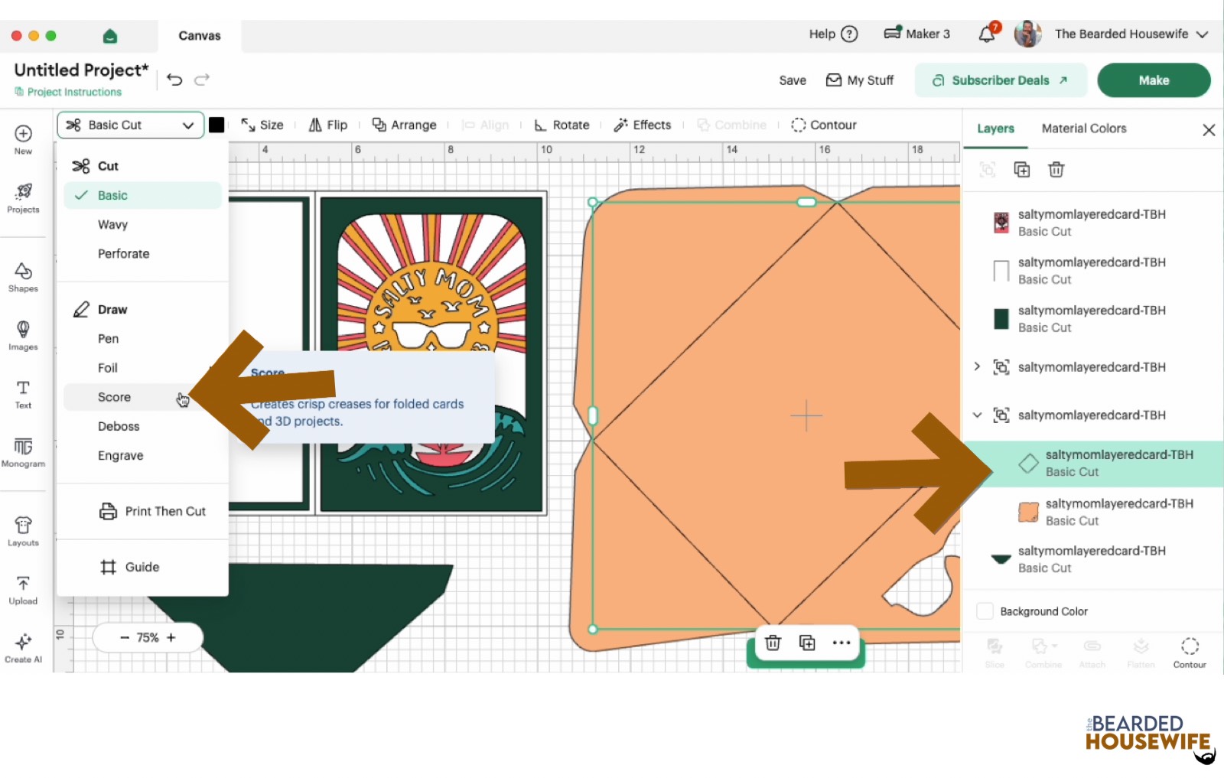Open the Help button

[x=834, y=34]
